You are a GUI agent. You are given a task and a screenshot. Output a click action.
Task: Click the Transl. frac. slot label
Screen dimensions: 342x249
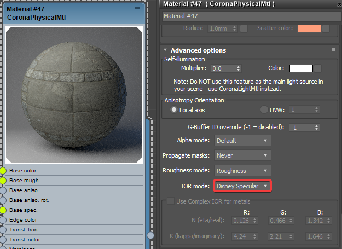point(24,230)
